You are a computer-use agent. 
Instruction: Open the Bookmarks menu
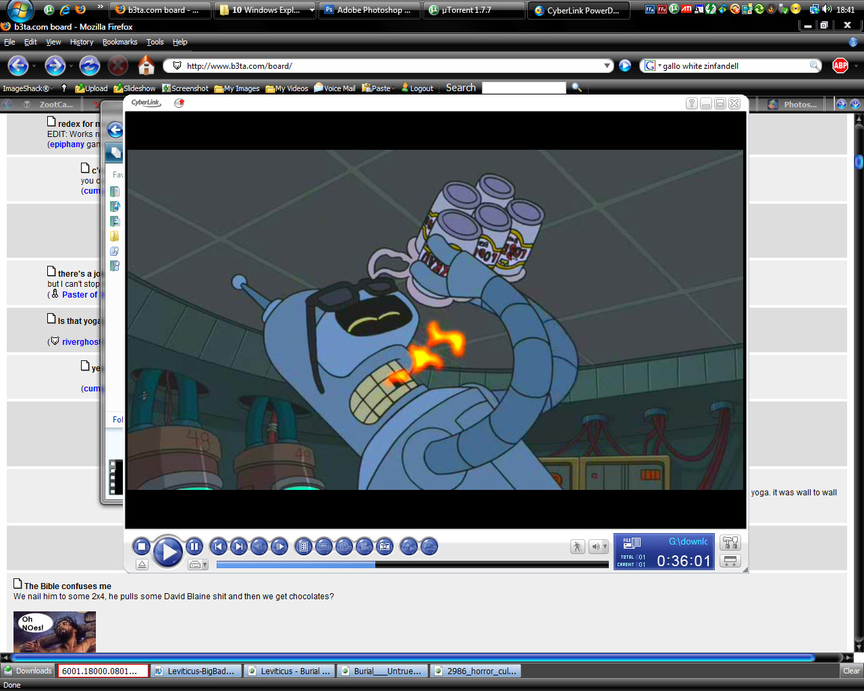[x=120, y=42]
